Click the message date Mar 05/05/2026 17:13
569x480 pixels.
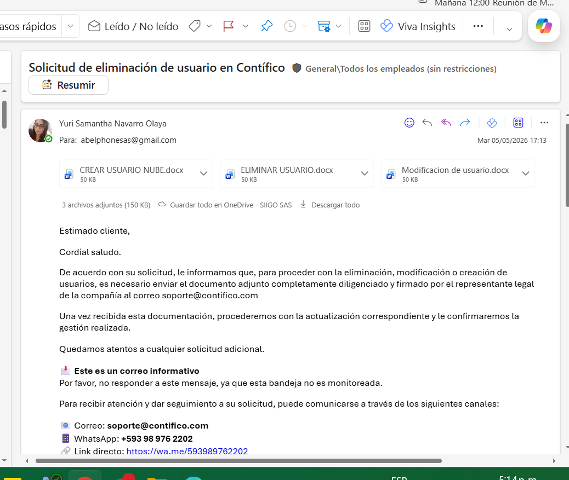point(511,141)
